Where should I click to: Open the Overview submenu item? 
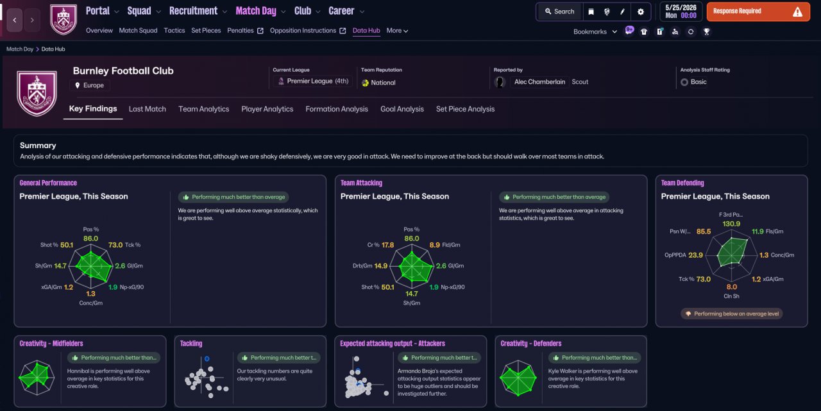[99, 31]
